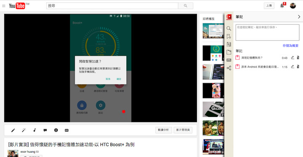
Task: Open the info cards icon
Action: click(56, 130)
